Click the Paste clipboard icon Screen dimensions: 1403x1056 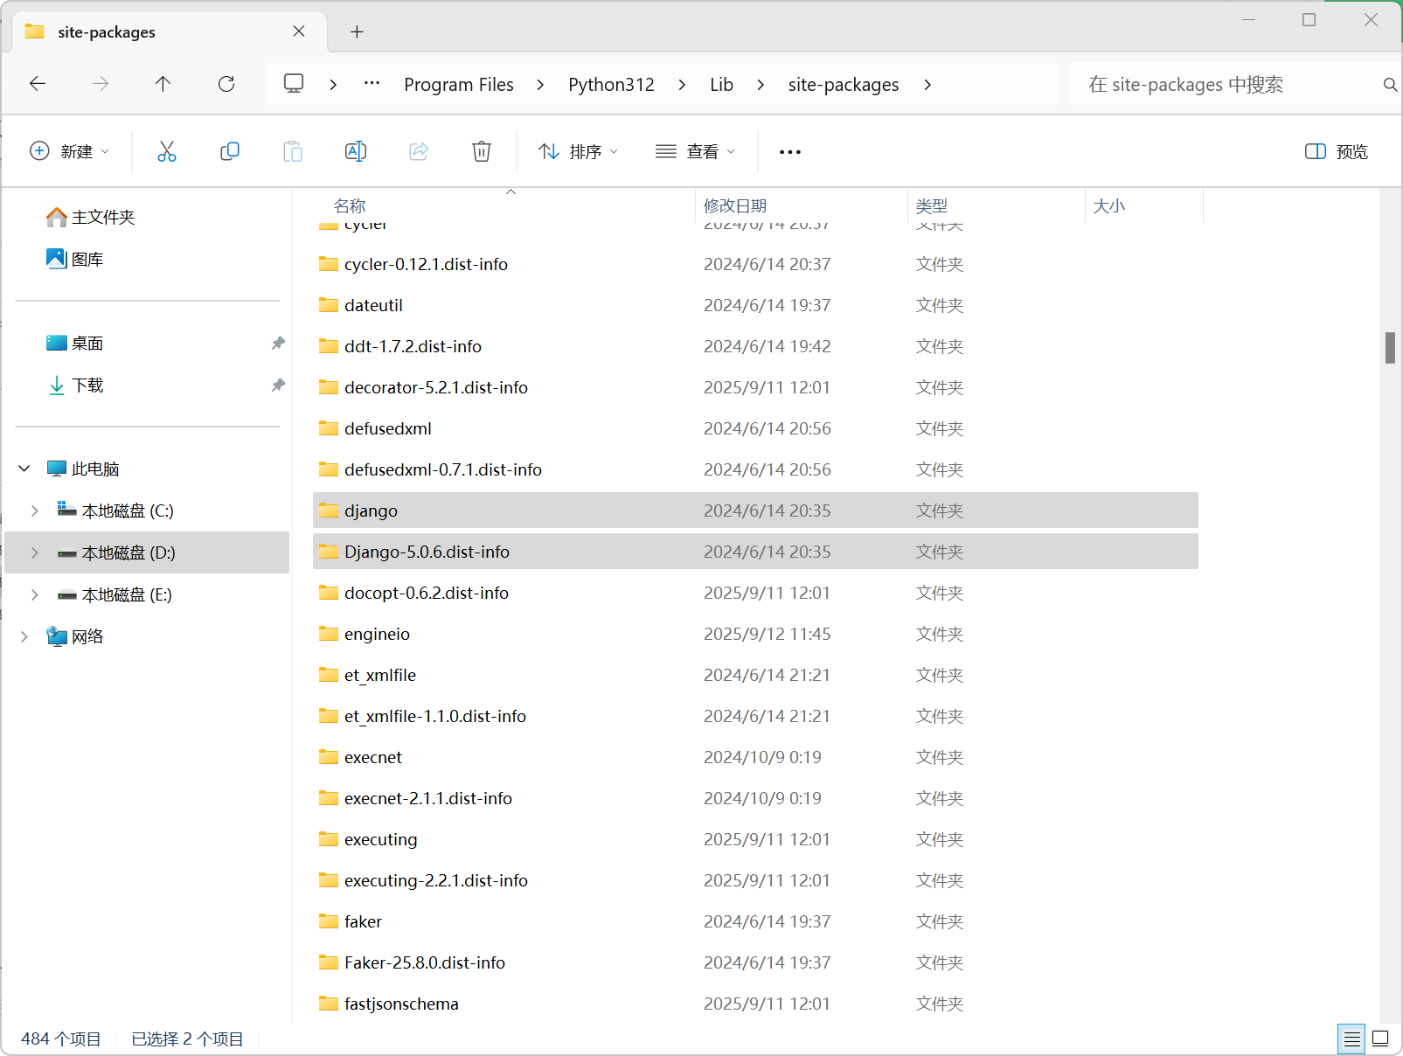tap(293, 151)
